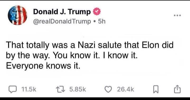Viewport: 190px width, 100px height.
Task: Click the pink verified badge
Action: 97,11
